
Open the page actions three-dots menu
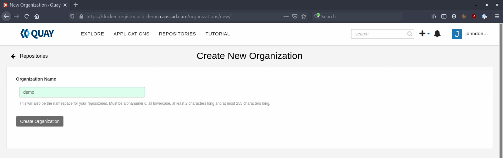(286, 16)
